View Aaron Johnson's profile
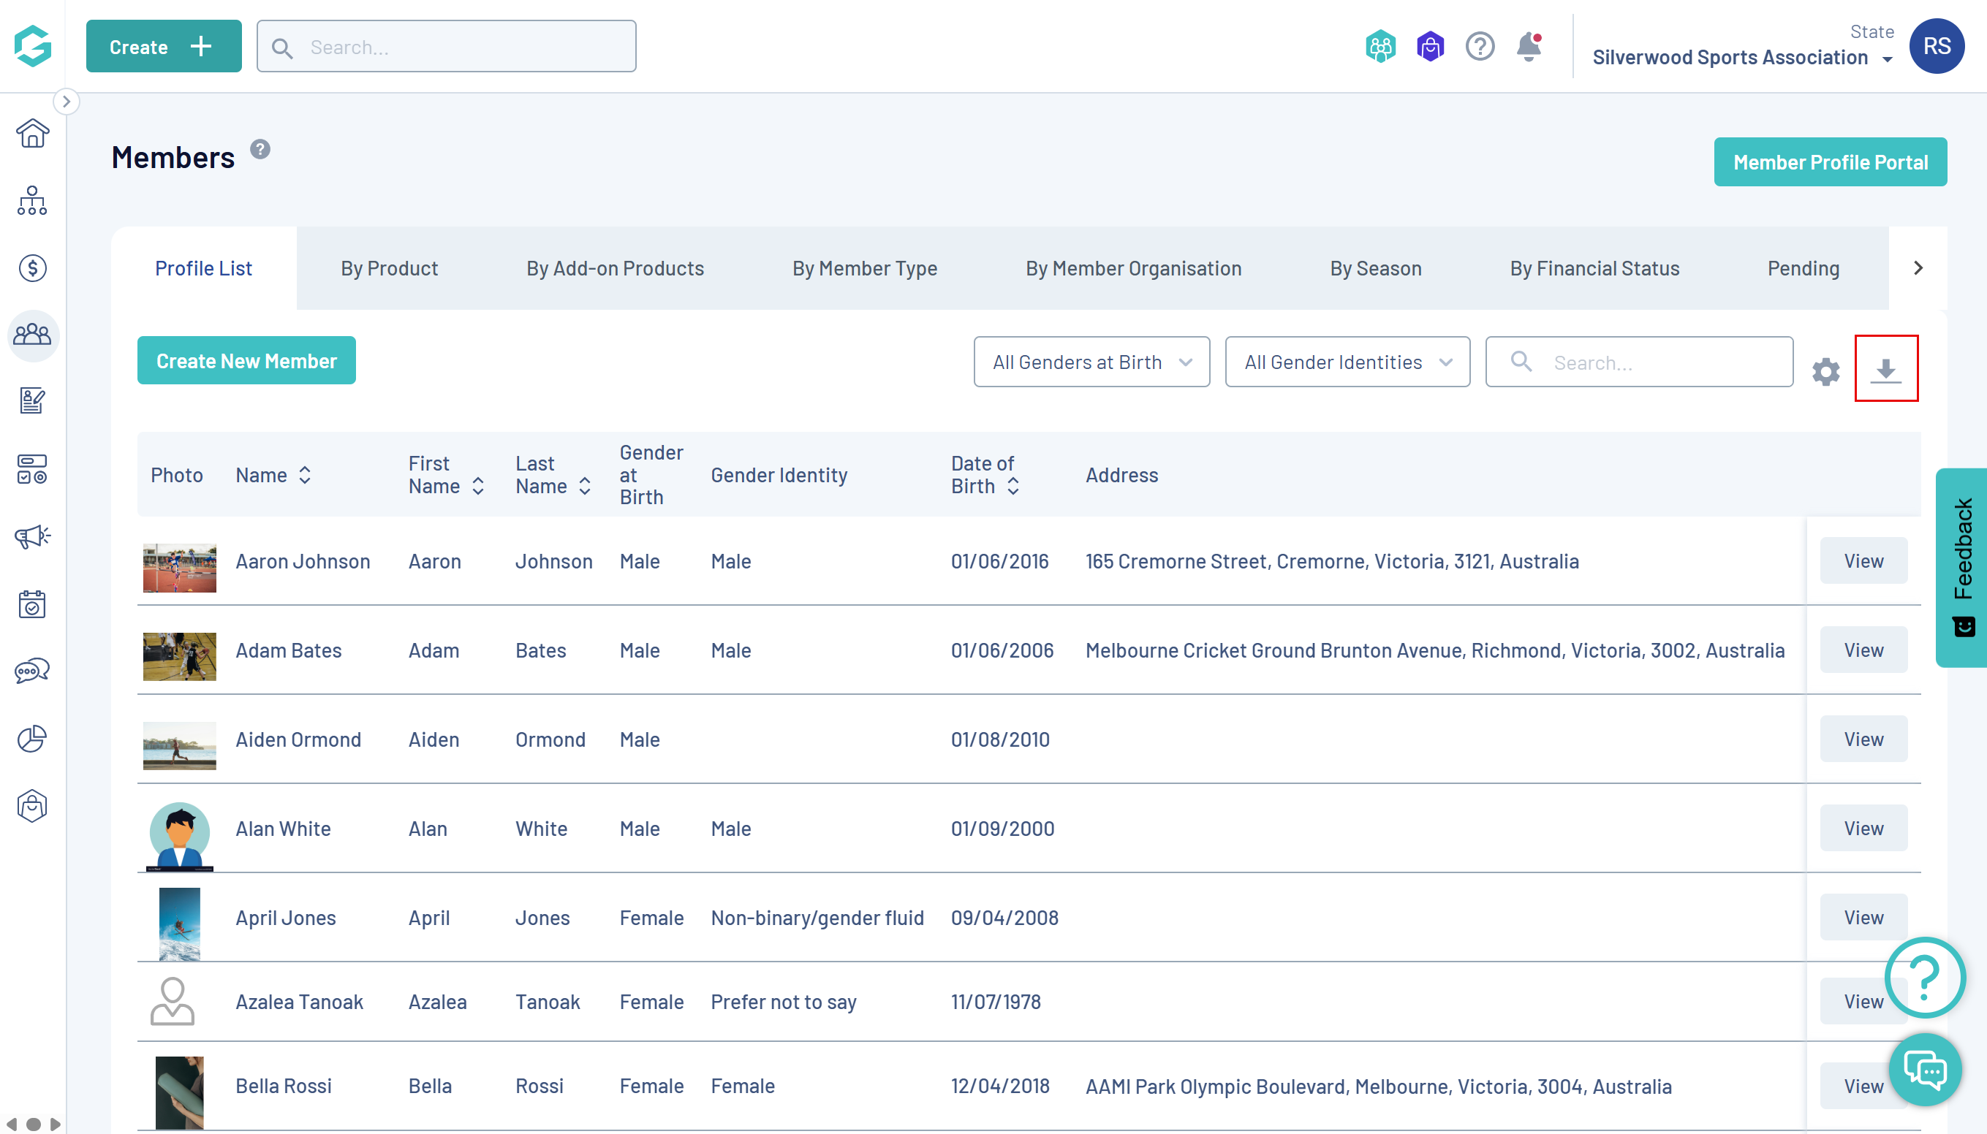1987x1134 pixels. pos(1862,560)
